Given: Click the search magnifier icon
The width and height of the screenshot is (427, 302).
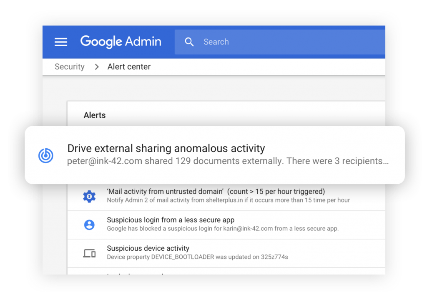Looking at the screenshot, I should coord(189,42).
